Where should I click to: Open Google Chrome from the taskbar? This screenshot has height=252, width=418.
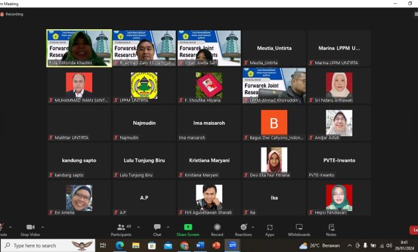tap(184, 245)
